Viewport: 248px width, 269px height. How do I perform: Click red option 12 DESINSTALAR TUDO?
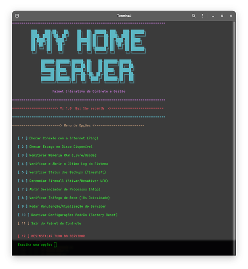click(51, 236)
